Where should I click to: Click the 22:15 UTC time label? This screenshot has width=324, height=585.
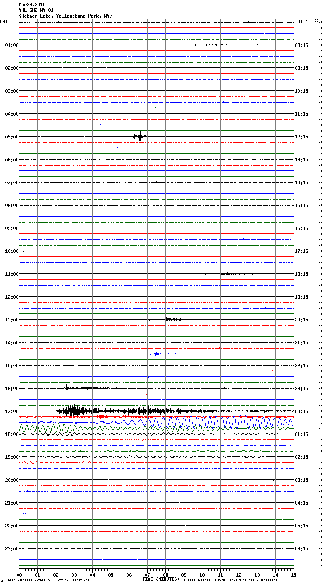pos(302,366)
